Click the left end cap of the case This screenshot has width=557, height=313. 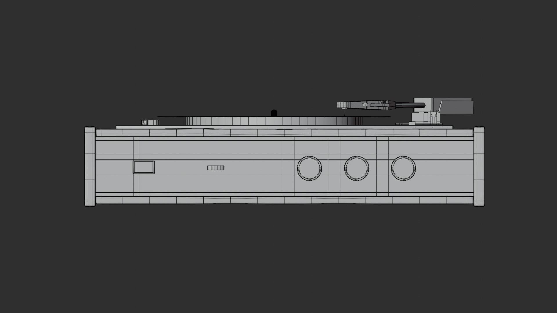click(x=90, y=167)
